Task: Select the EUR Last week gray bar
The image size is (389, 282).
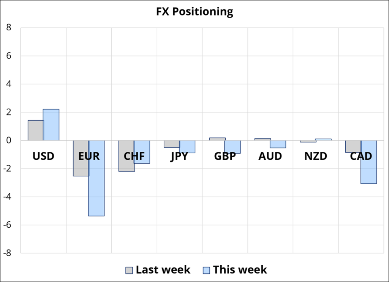Action: [81, 158]
